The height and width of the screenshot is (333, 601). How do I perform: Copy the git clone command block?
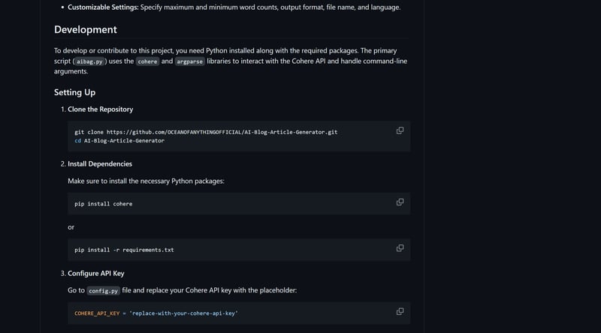(x=400, y=130)
